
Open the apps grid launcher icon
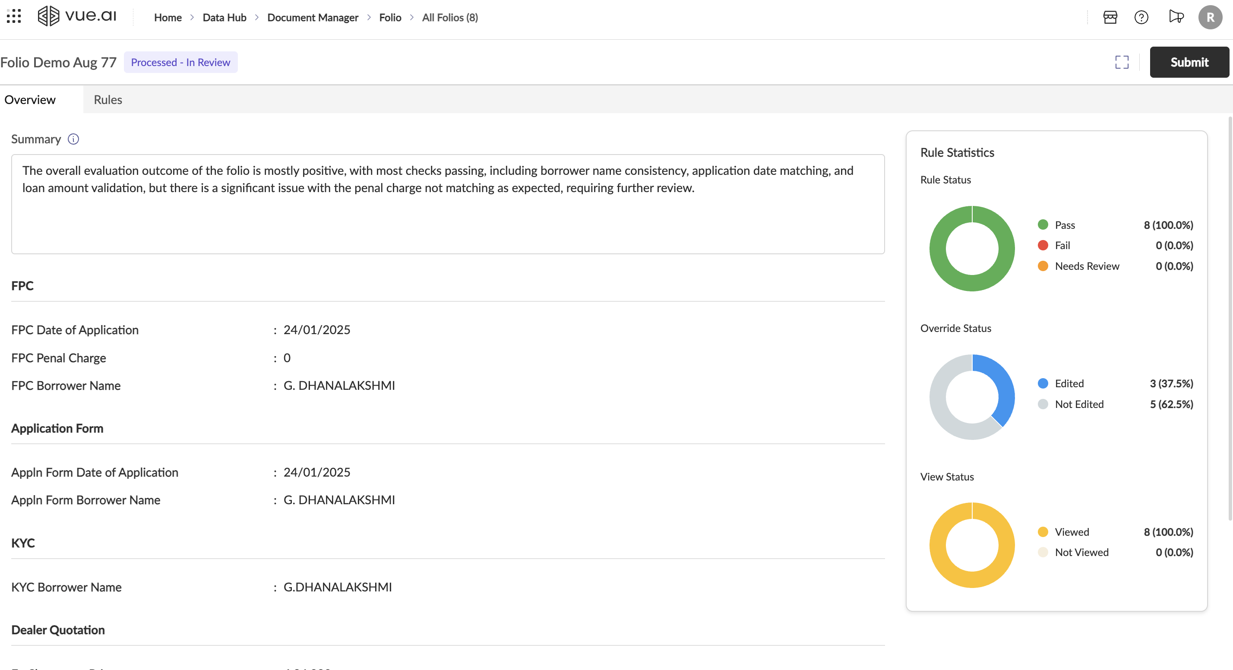14,17
